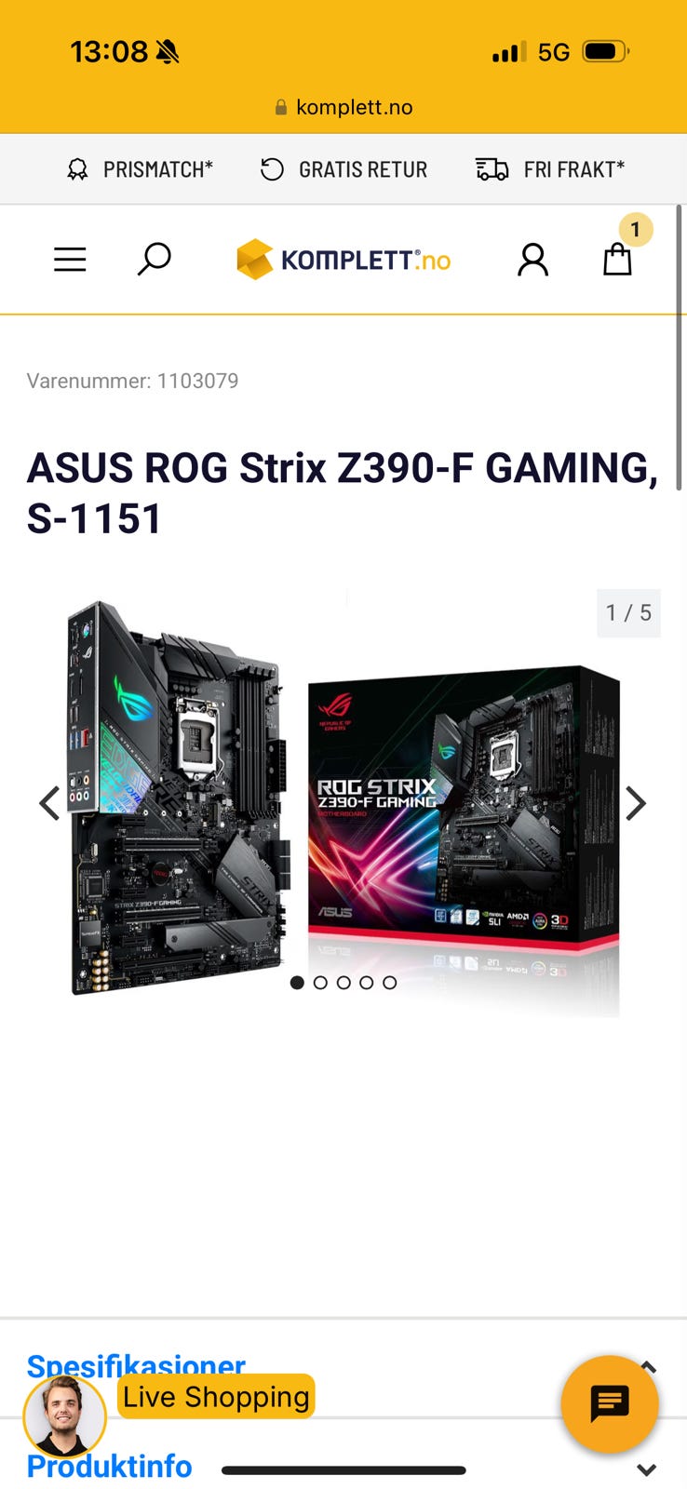Tap the Komplett.no logo
The height and width of the screenshot is (1489, 687).
coord(343,260)
